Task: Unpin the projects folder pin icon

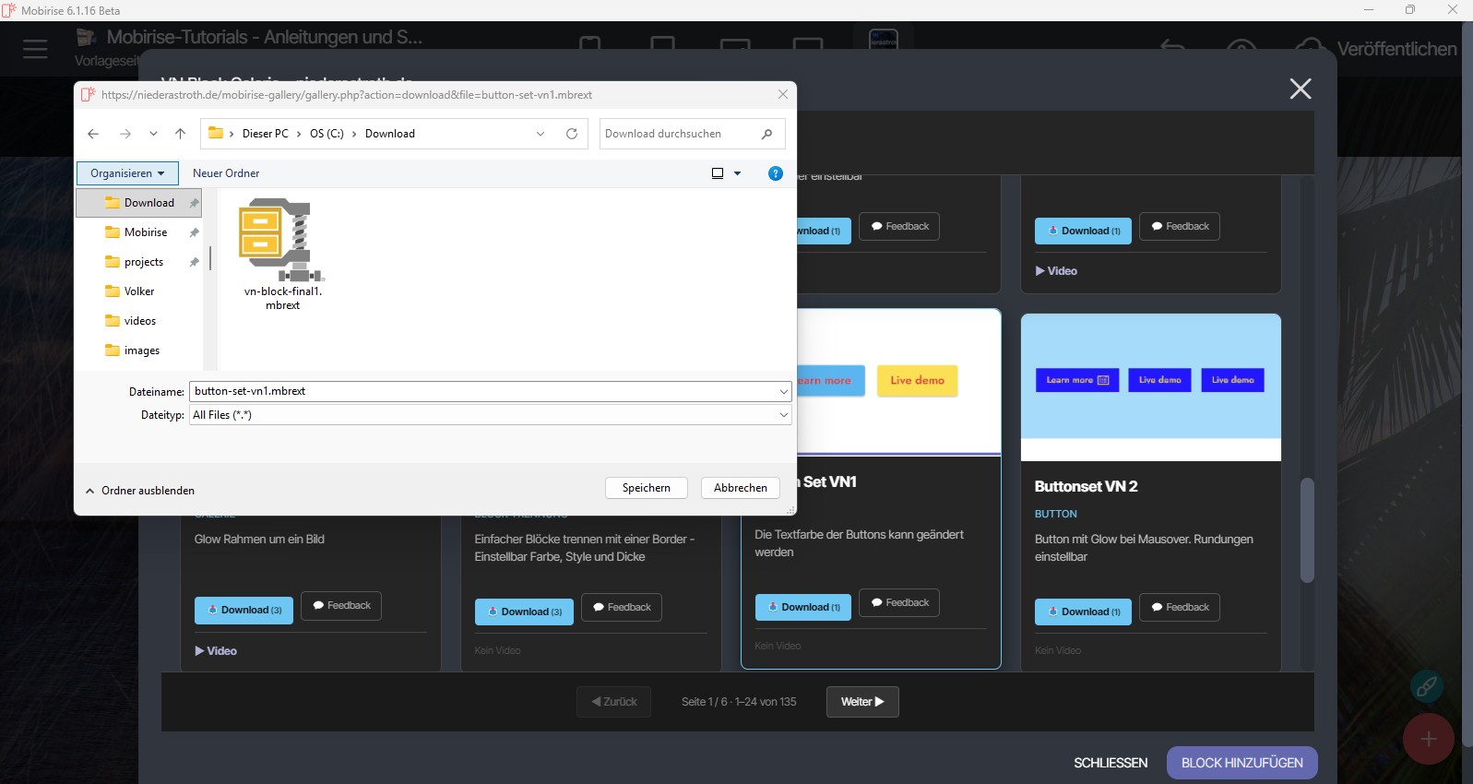Action: point(194,262)
